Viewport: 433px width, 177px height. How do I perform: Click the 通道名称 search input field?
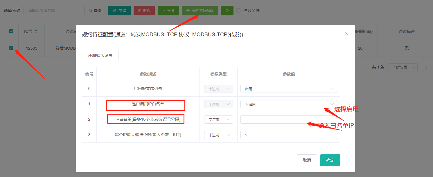coord(52,10)
